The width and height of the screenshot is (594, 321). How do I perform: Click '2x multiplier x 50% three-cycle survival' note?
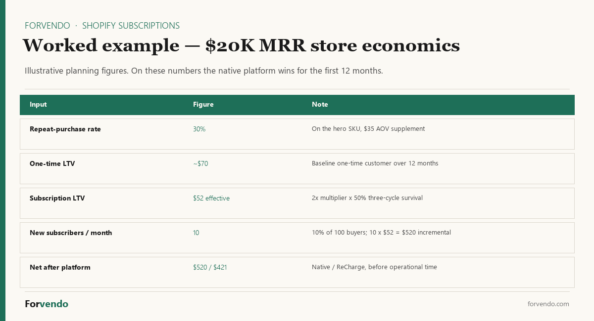click(x=367, y=198)
